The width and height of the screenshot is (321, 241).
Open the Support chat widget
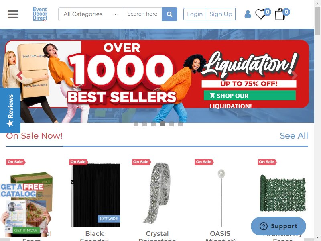tap(278, 226)
